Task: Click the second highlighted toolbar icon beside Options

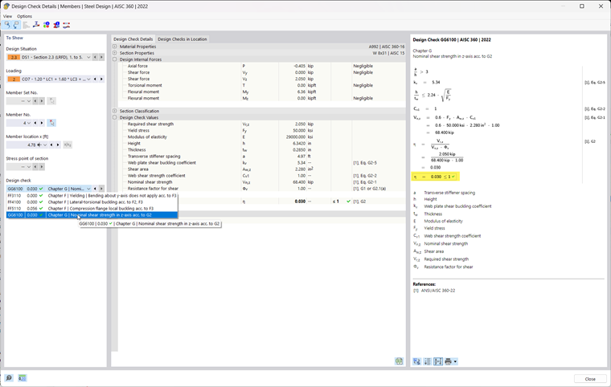Action: 16,25
